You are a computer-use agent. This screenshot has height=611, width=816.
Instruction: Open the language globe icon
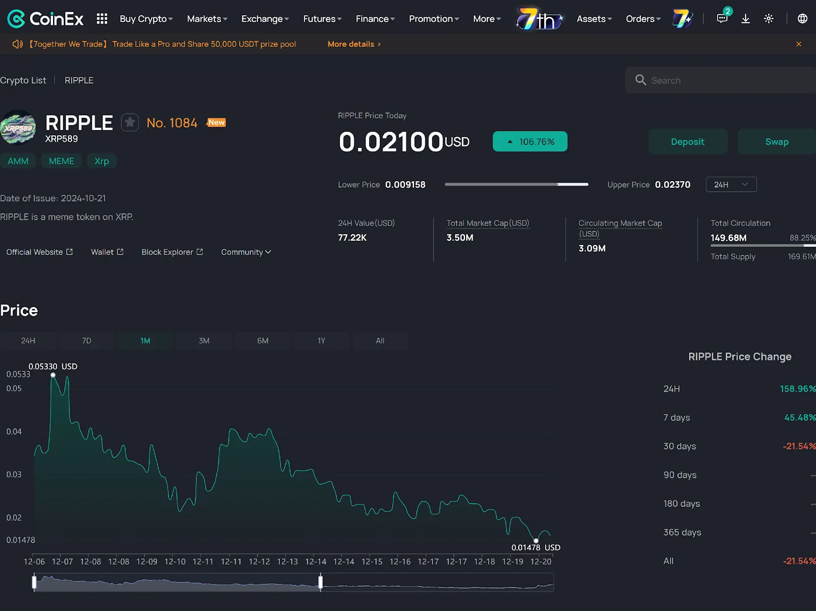coord(802,19)
